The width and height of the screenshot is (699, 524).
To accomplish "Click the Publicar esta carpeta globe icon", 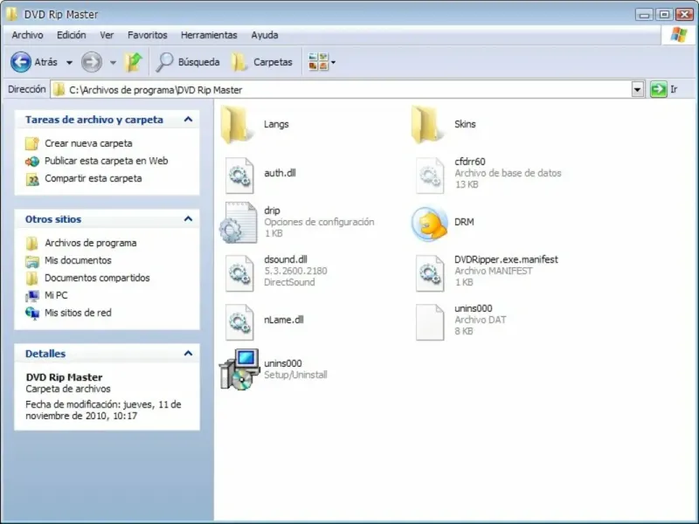I will coord(32,161).
